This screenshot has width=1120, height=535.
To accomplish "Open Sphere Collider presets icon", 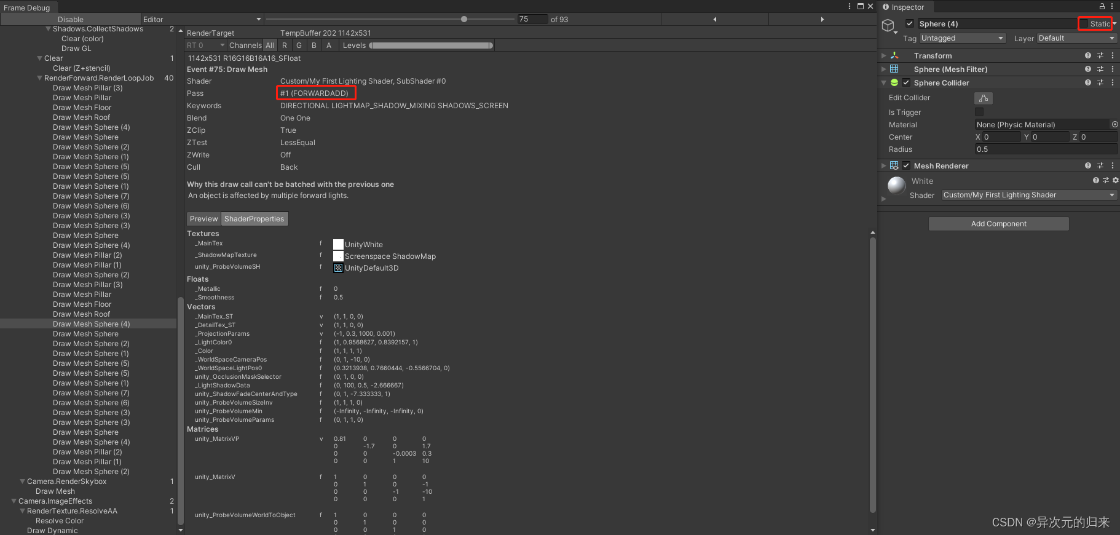I will click(x=1100, y=82).
